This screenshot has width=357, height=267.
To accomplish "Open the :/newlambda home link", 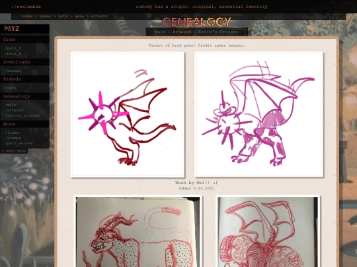I will 26,7.
